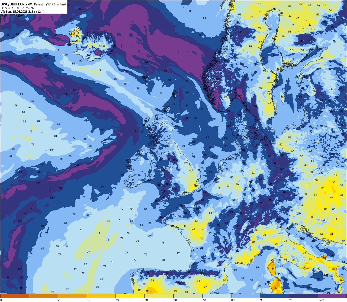Image resolution: width=347 pixels, height=302 pixels.
Task: Click the humidity value 17 on Sardinia
Action: click(x=276, y=288)
